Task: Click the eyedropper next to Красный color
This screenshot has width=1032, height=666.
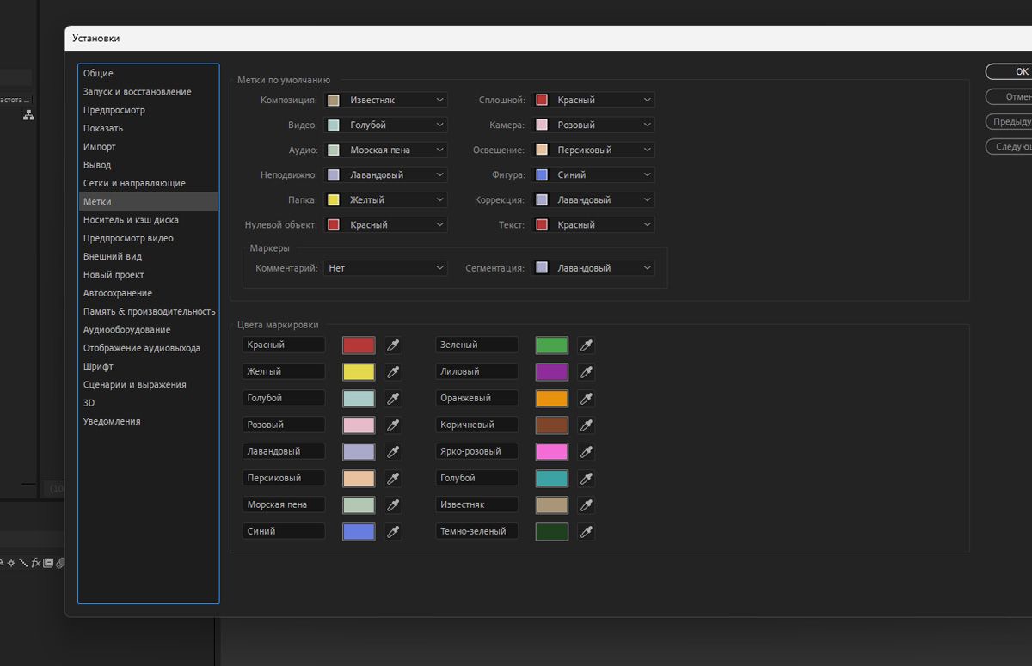Action: tap(393, 345)
